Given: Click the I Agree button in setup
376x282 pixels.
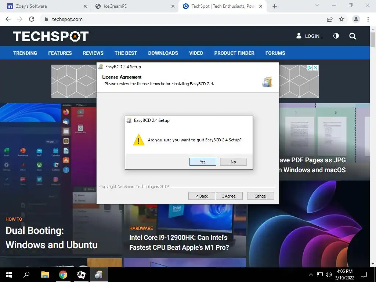Looking at the screenshot, I should [x=229, y=196].
